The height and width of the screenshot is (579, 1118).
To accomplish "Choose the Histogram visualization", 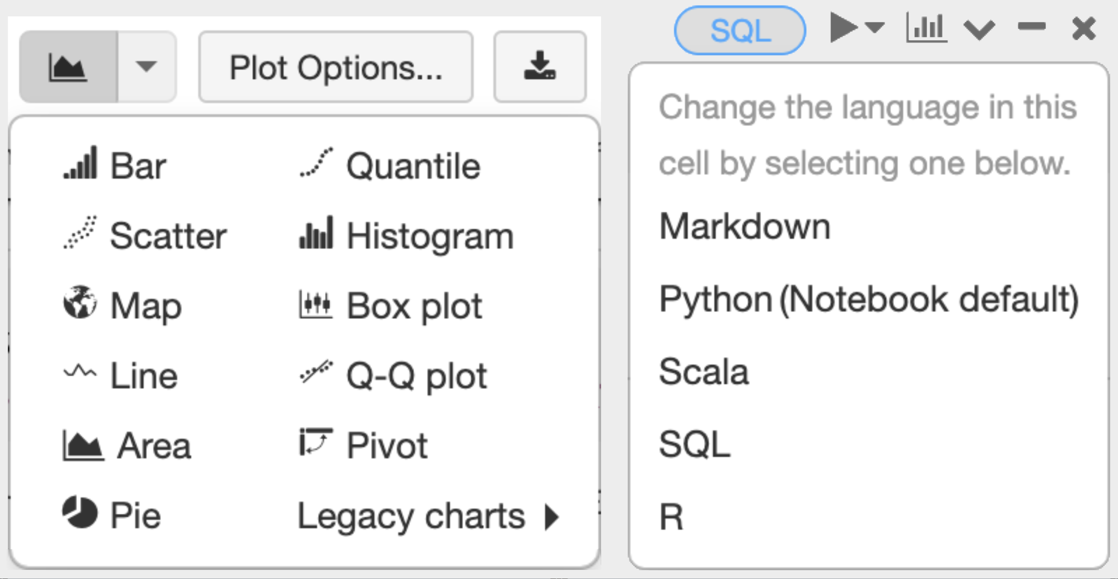I will (430, 235).
